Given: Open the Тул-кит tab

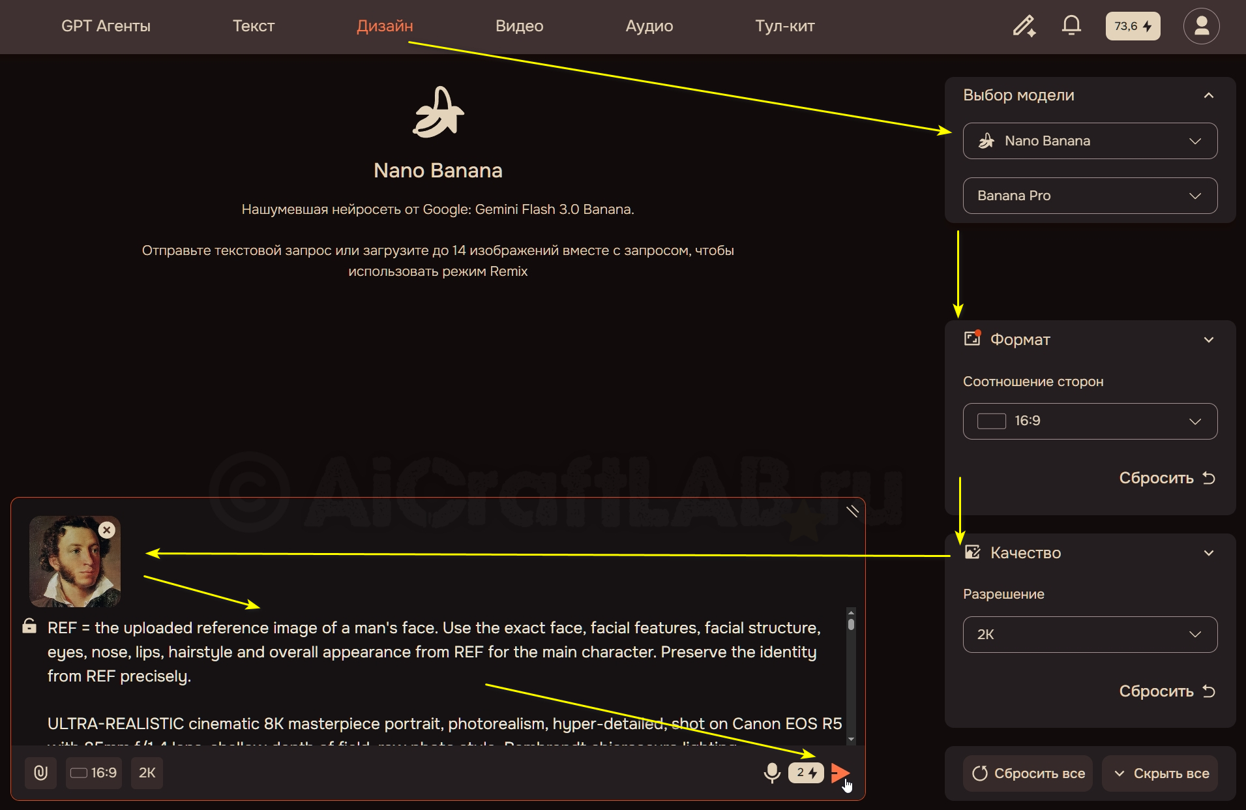Looking at the screenshot, I should [785, 26].
